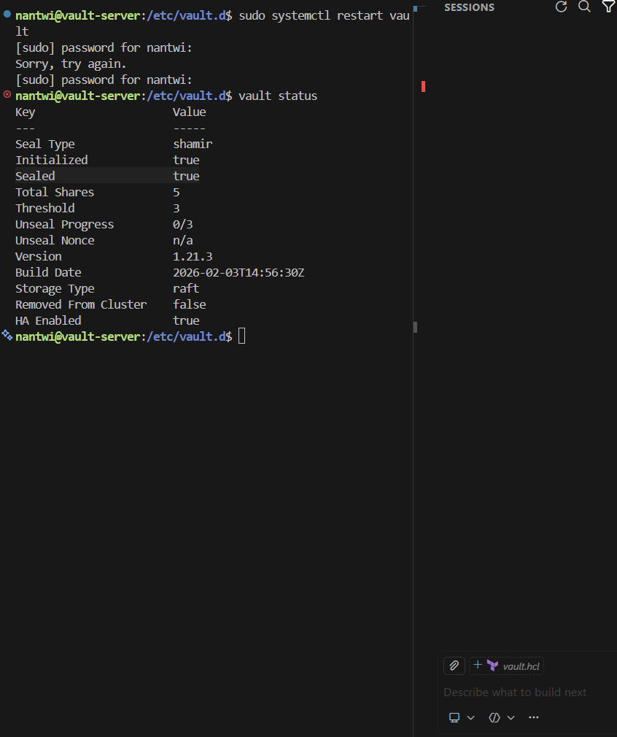Click the terminal cursor at the last prompt

pyautogui.click(x=242, y=336)
